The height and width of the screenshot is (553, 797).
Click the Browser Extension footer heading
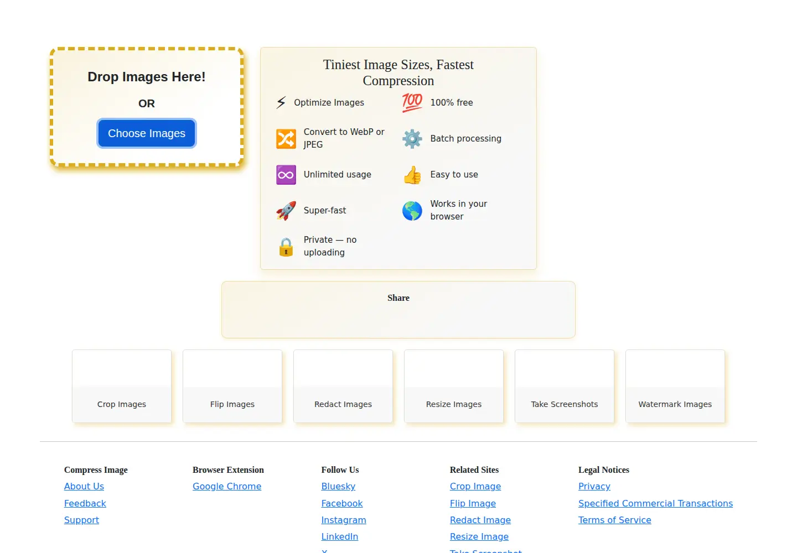tap(228, 469)
